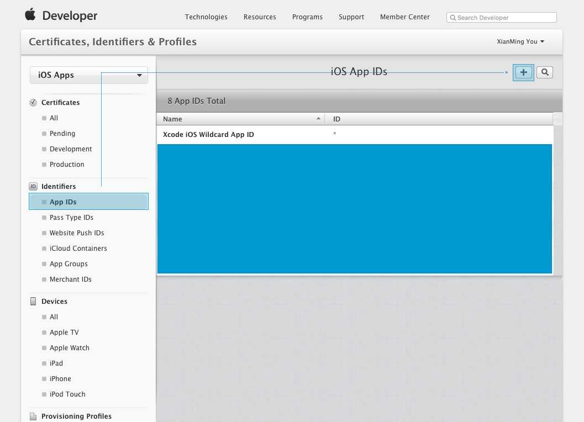Open Merchant IDs

click(70, 279)
